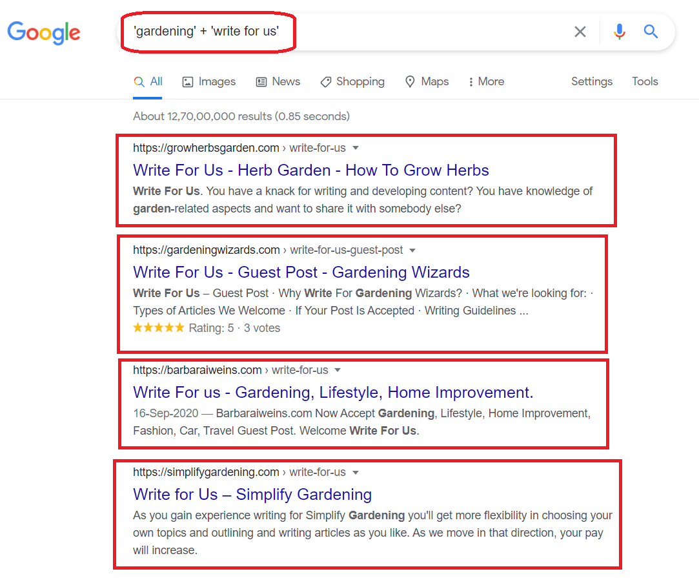Click the five-star rating for Gardening Wizards
699x578 pixels.
pos(158,328)
